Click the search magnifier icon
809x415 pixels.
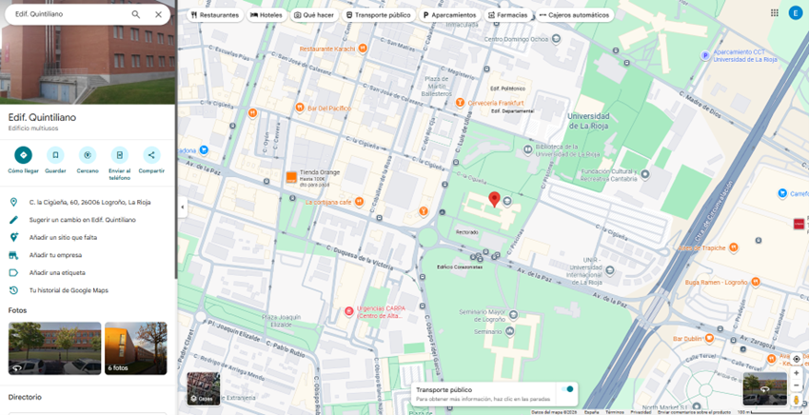[x=136, y=14]
